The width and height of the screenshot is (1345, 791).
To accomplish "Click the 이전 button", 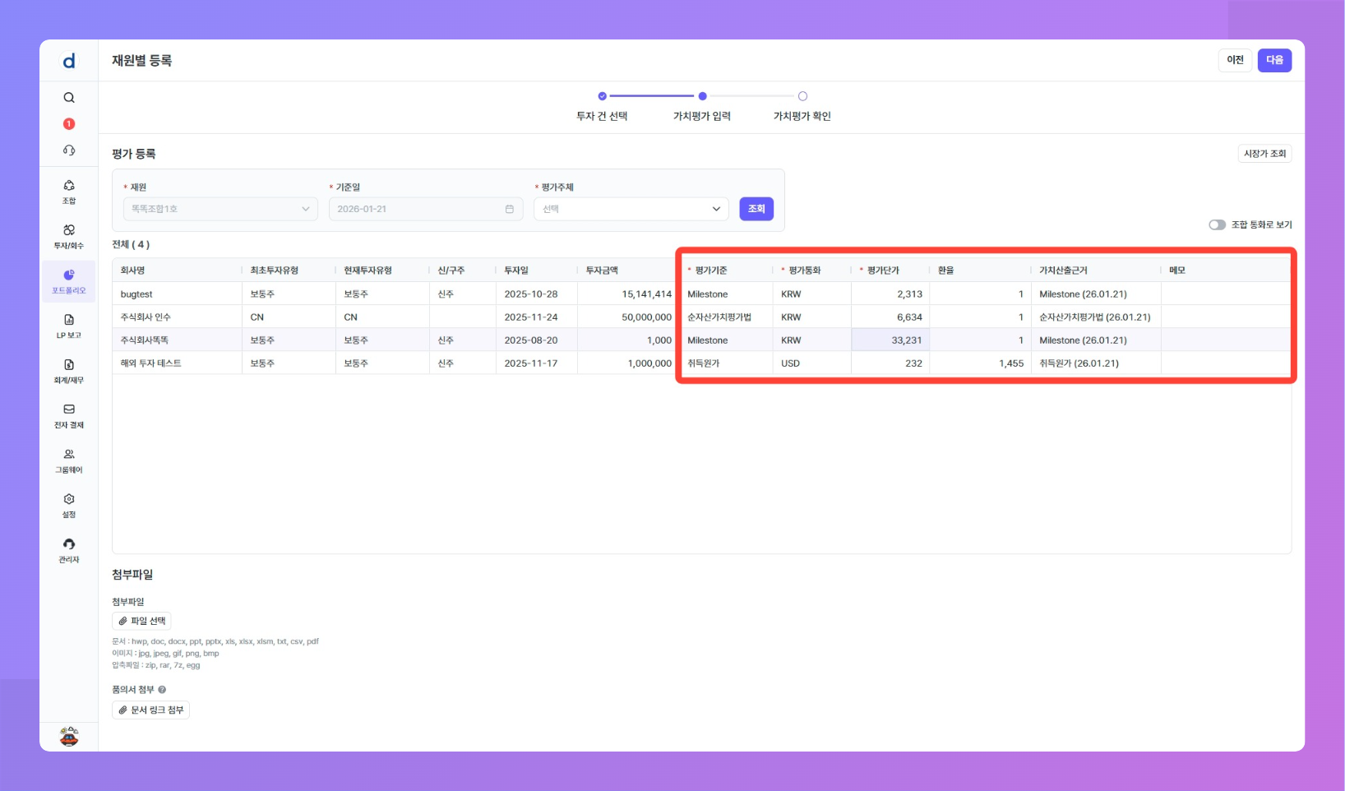I will 1235,60.
